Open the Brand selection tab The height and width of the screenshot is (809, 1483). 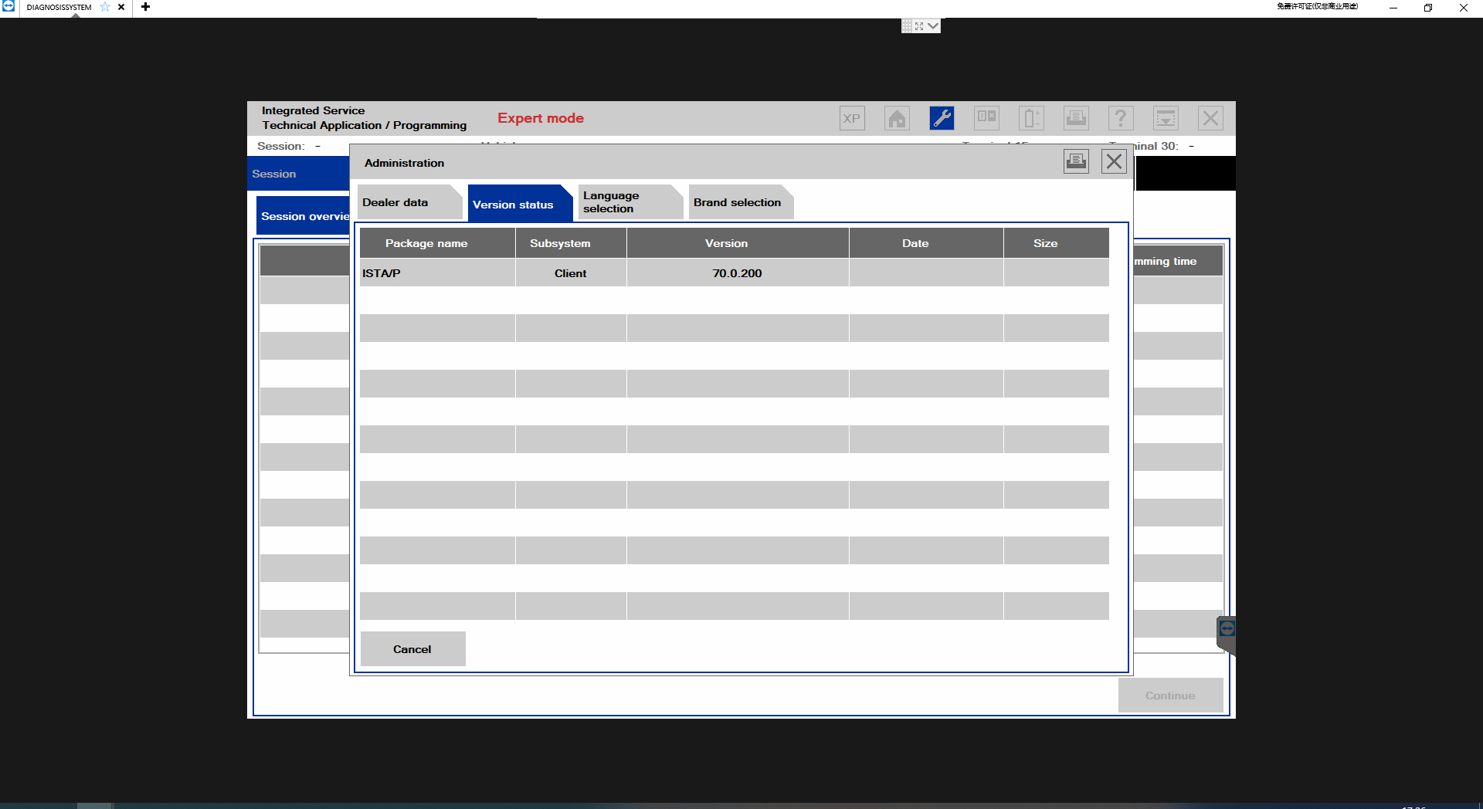pyautogui.click(x=737, y=202)
